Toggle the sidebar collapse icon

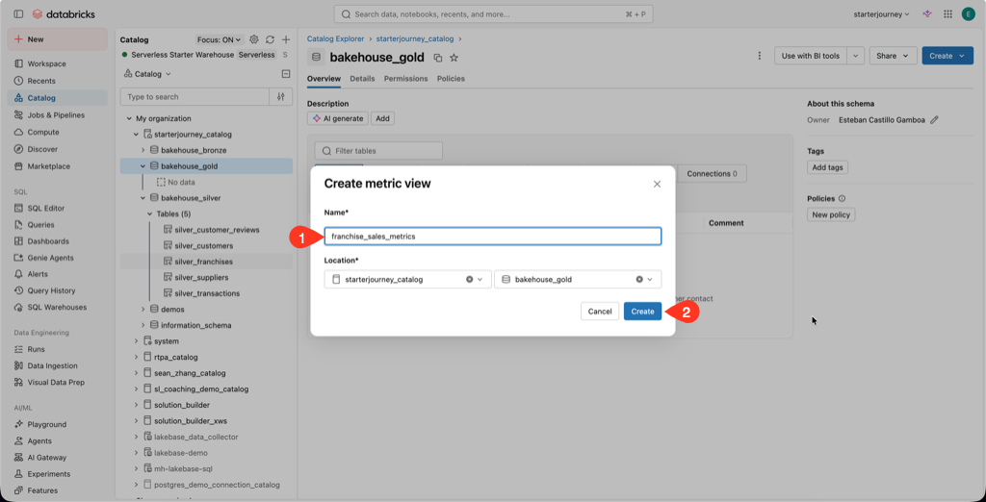coord(18,13)
